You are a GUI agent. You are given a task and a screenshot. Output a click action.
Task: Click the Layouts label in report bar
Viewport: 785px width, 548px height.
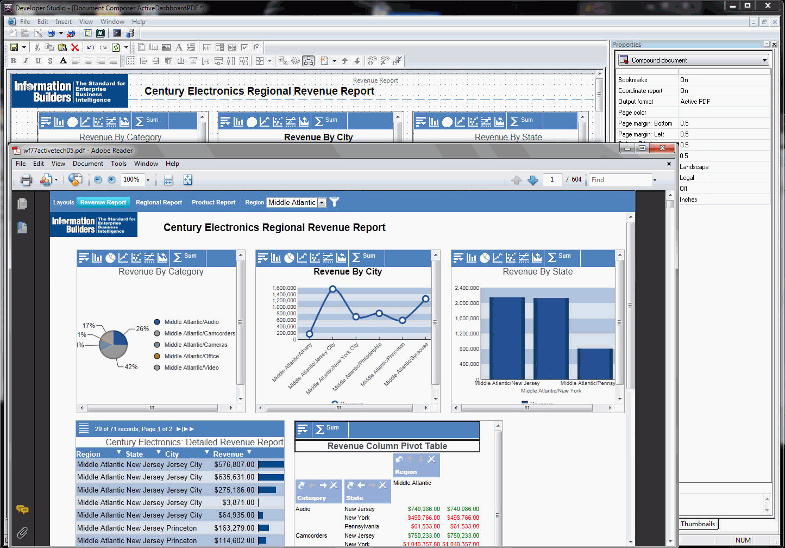pos(64,202)
